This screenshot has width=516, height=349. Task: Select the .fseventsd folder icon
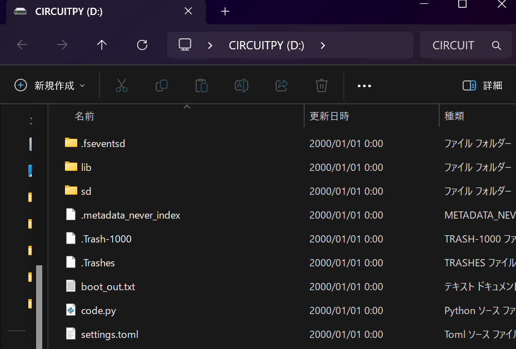pos(71,143)
